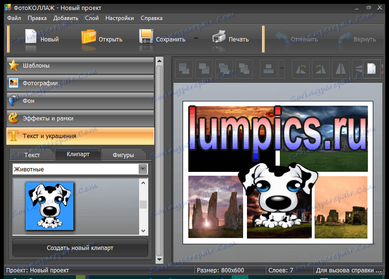Click the blank page icon in canvas toolbar

coord(371,69)
